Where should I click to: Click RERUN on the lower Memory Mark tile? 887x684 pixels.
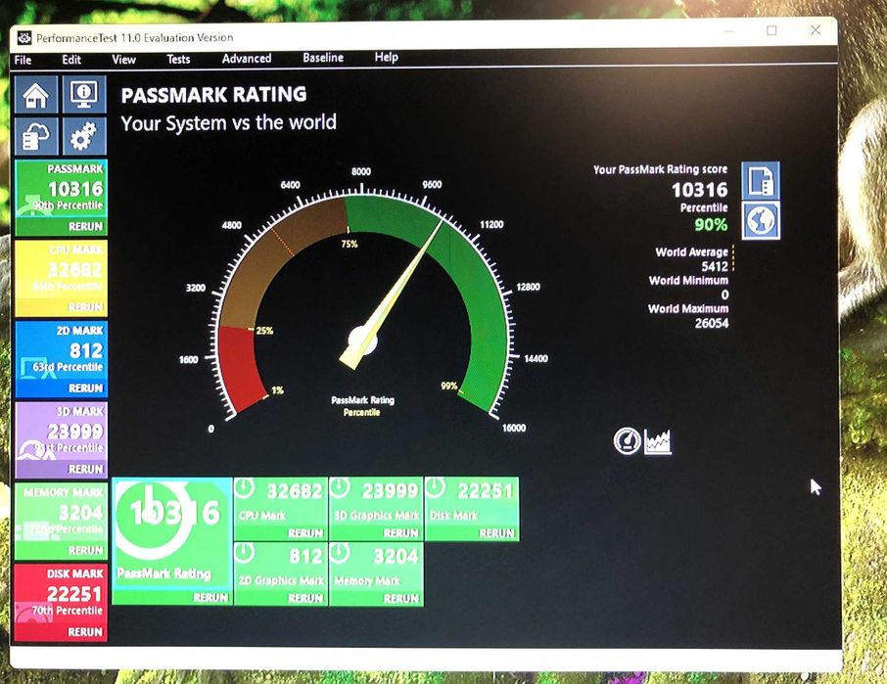click(401, 598)
